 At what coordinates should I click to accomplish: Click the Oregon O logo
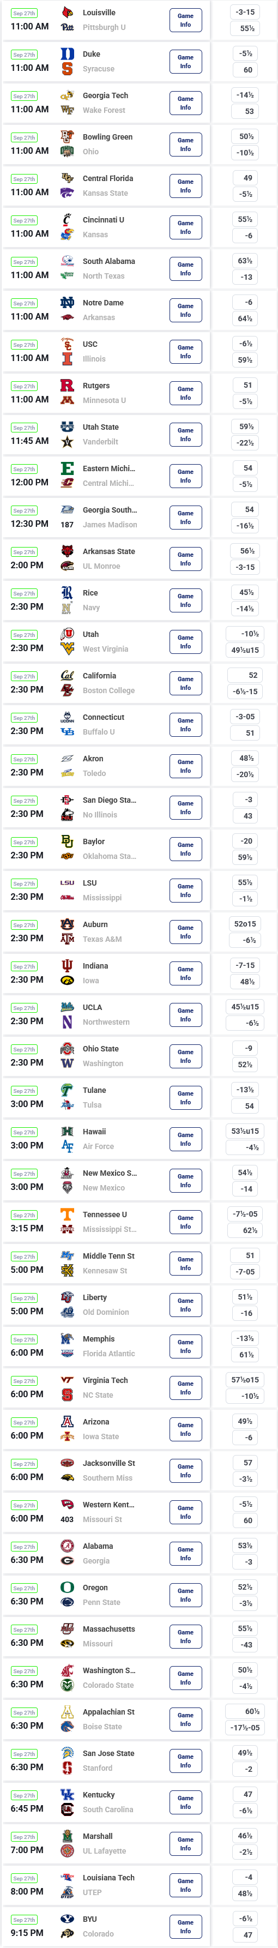[67, 1588]
